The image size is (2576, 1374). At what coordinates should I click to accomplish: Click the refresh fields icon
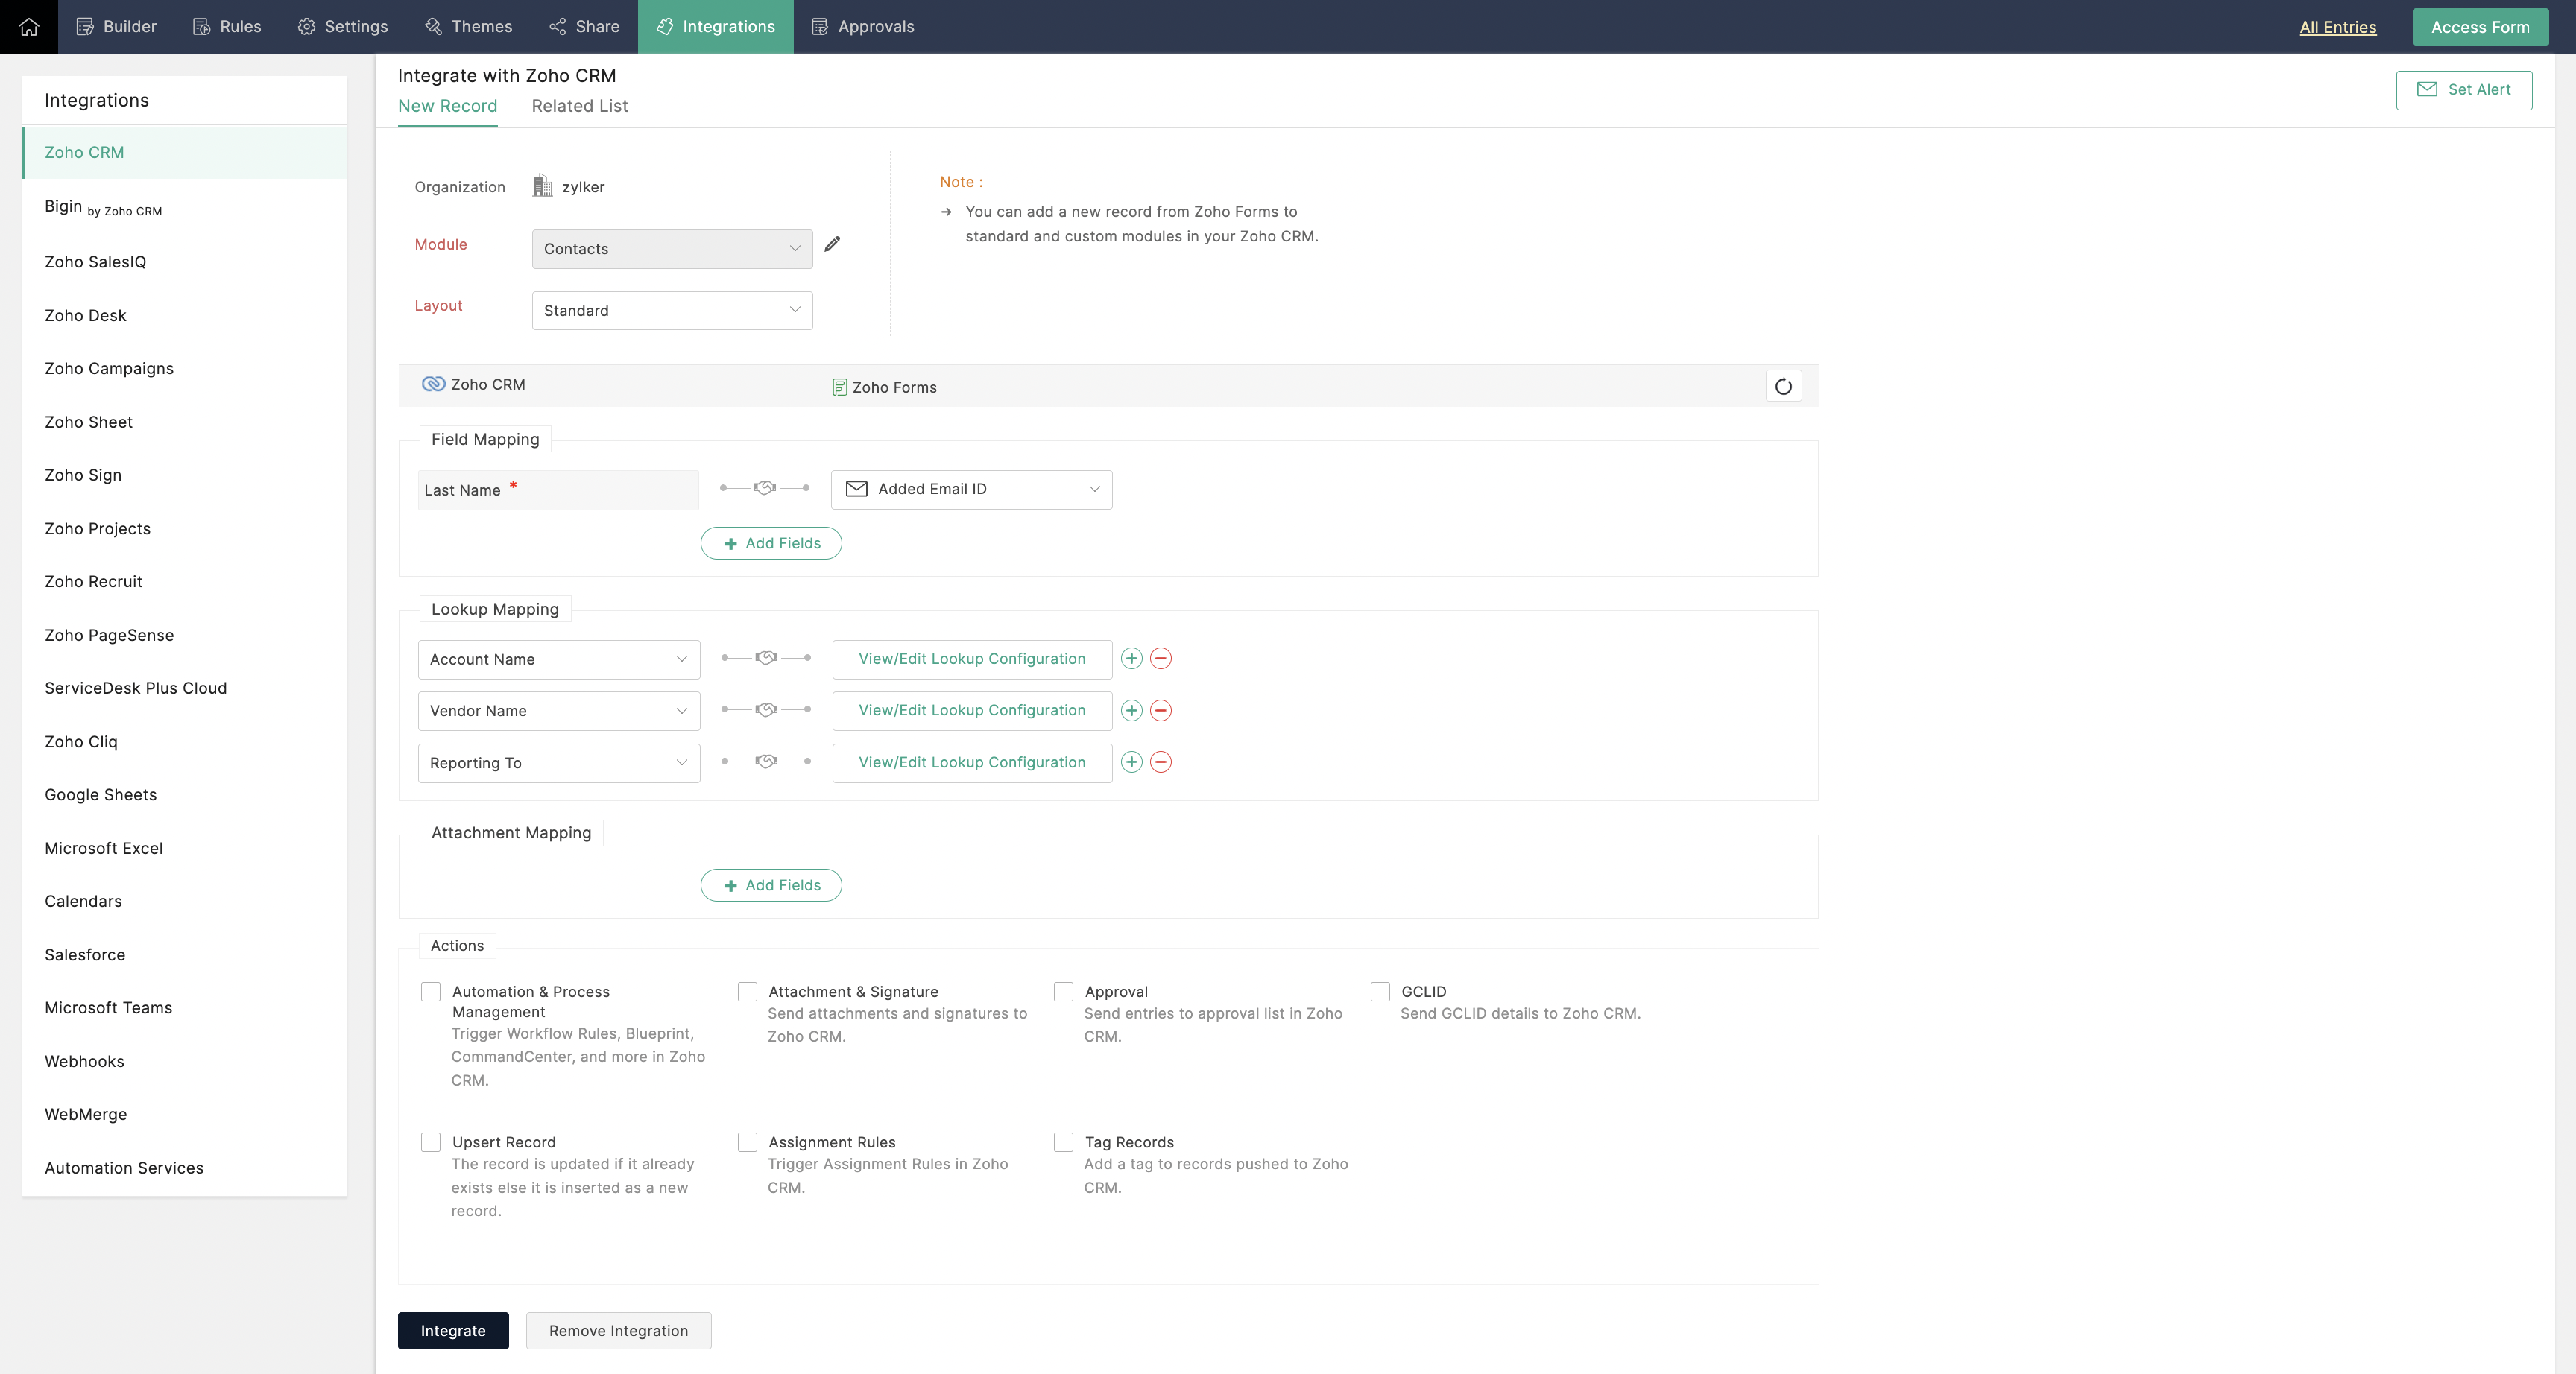[1783, 386]
